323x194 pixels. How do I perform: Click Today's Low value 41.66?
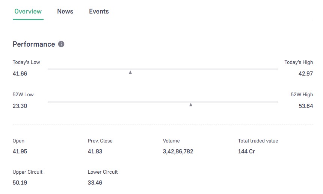click(20, 74)
